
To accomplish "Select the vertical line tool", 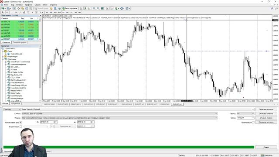I will (x=12, y=12).
